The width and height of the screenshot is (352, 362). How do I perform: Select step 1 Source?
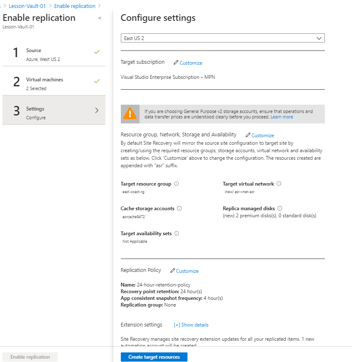click(x=54, y=54)
